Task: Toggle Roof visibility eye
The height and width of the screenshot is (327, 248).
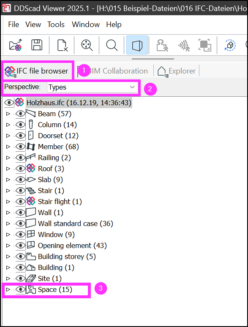Action: pyautogui.click(x=20, y=169)
